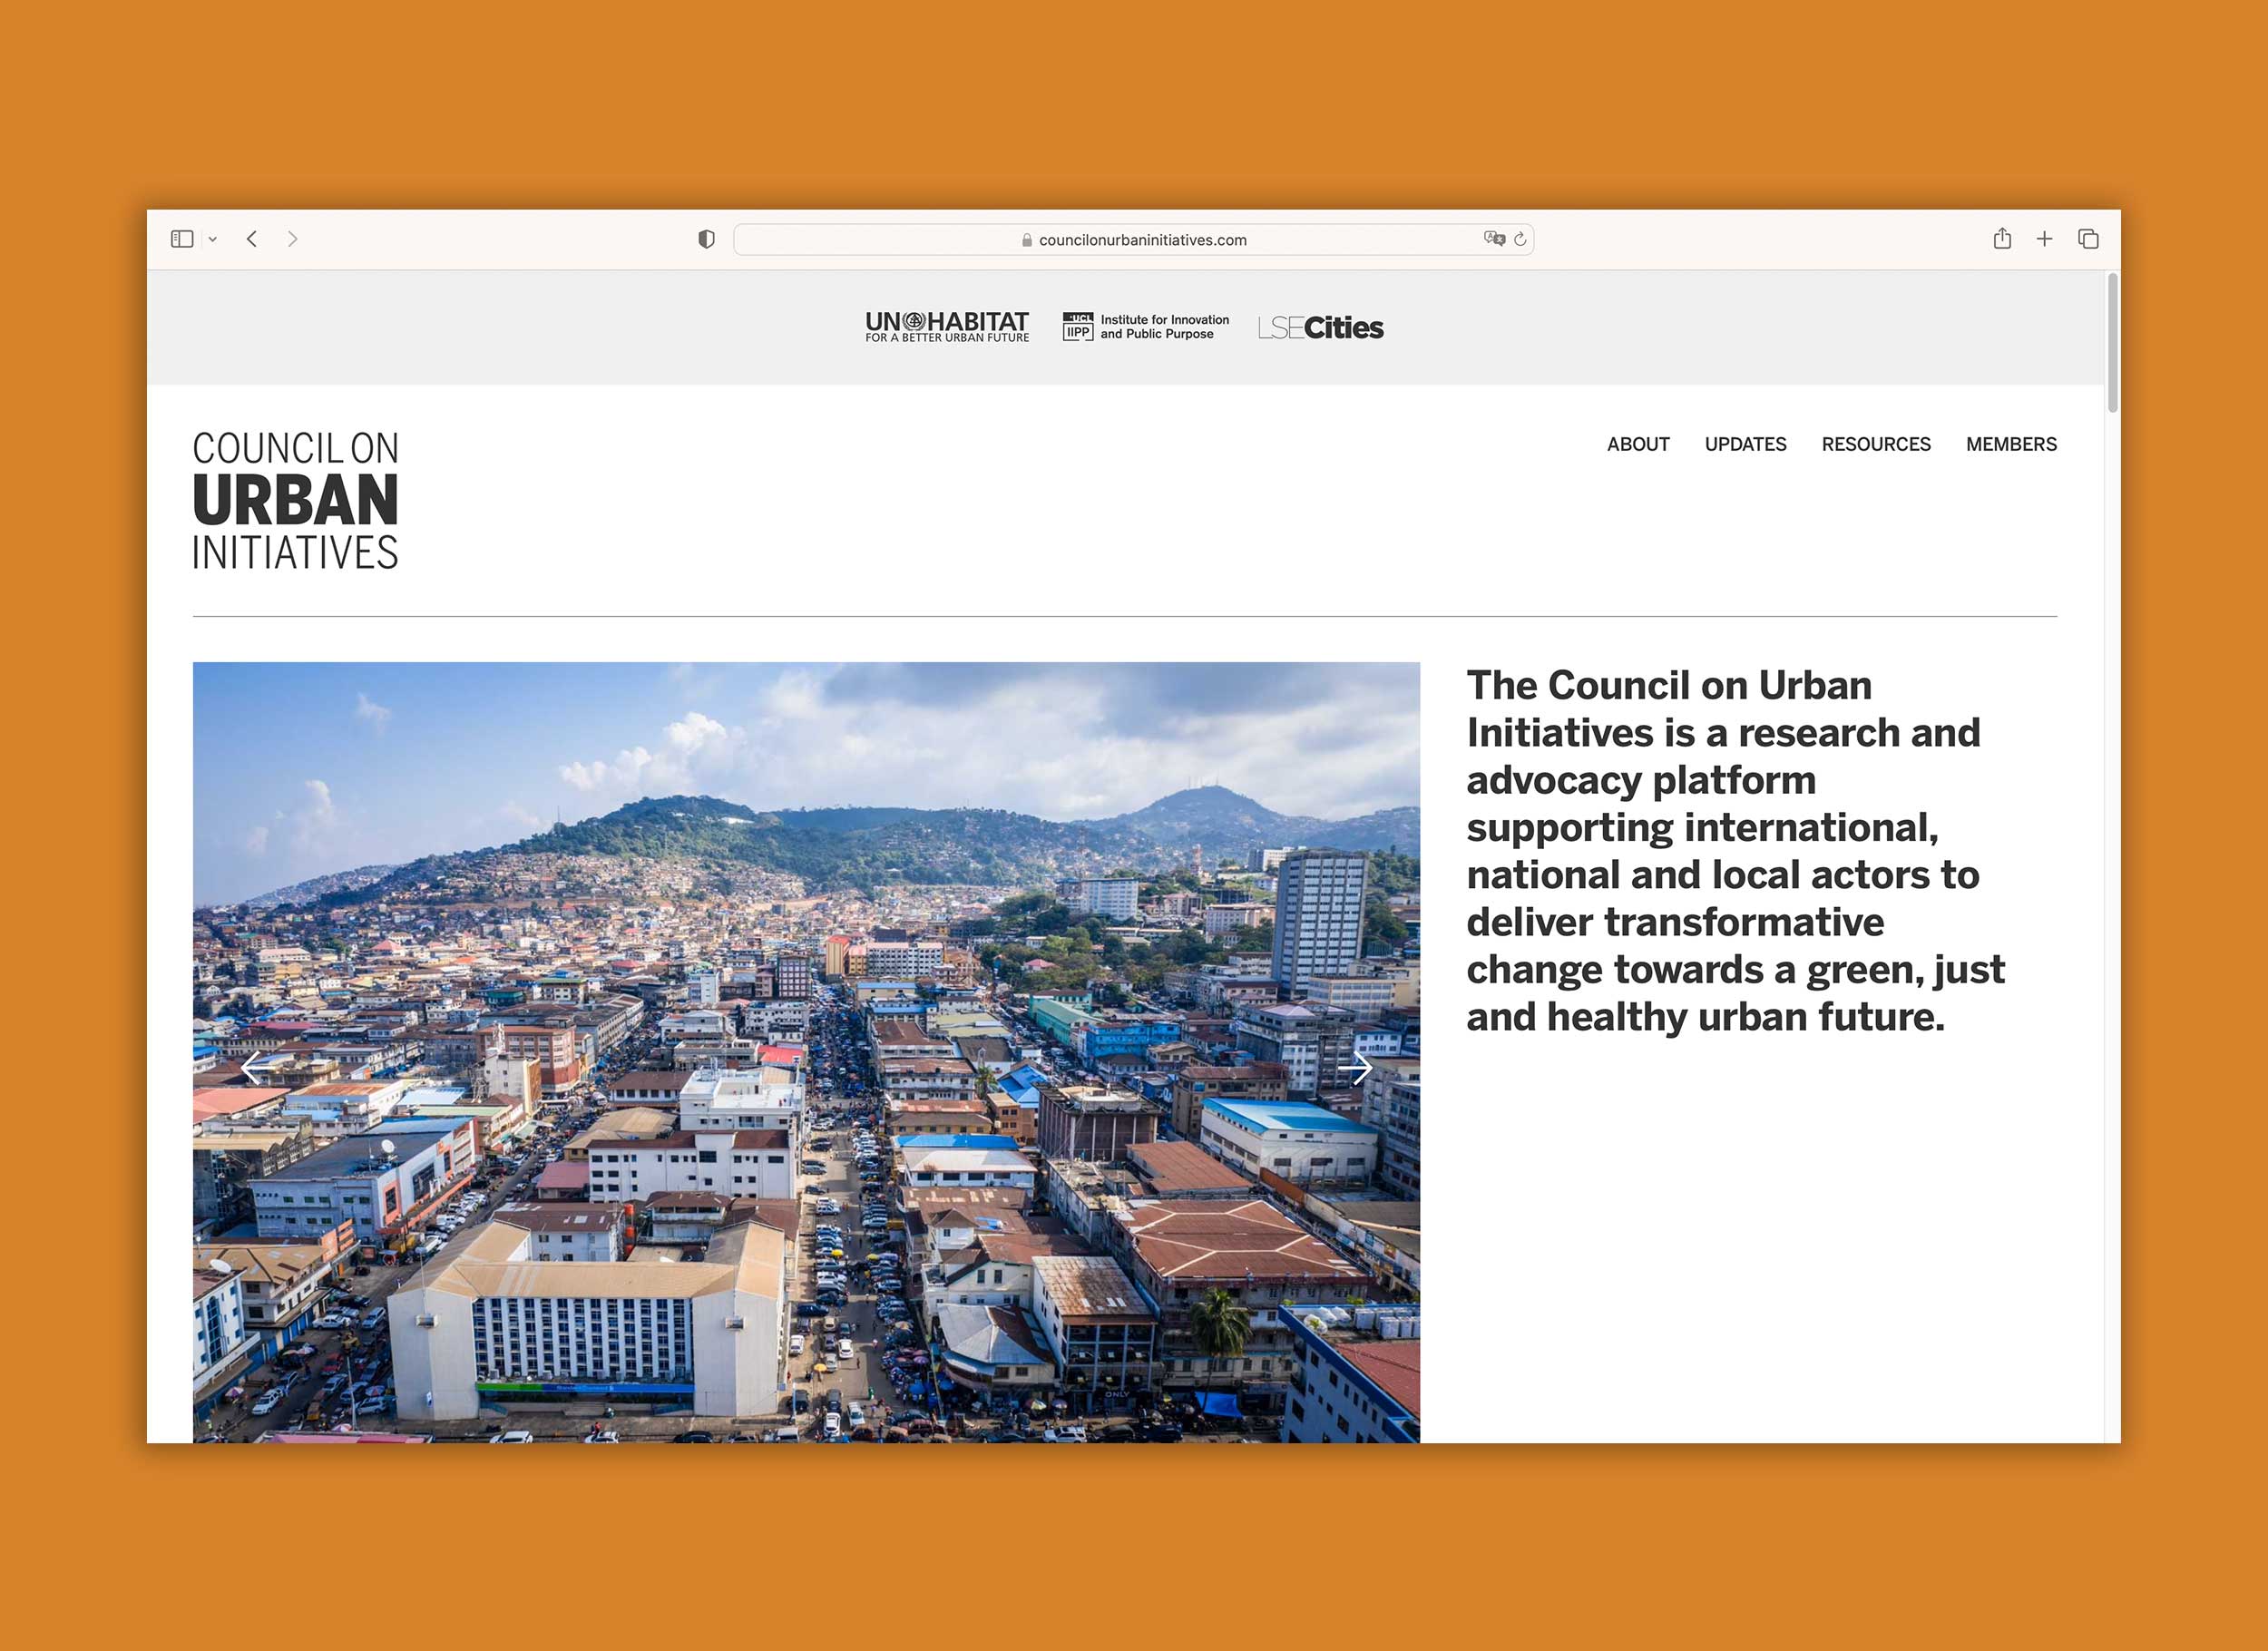This screenshot has height=1651, width=2268.
Task: Open the privacy shield report
Action: tap(707, 238)
